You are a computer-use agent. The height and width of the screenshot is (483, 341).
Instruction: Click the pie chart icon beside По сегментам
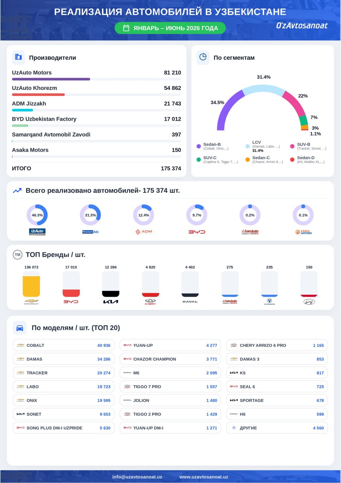coord(203,57)
